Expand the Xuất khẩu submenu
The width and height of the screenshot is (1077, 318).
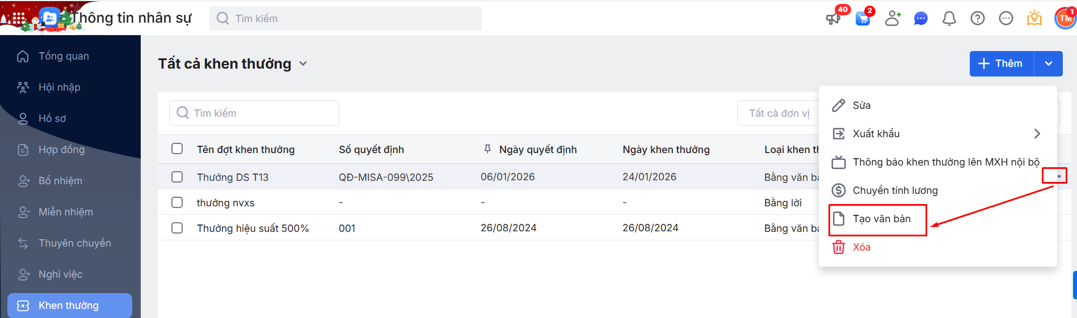point(1037,134)
